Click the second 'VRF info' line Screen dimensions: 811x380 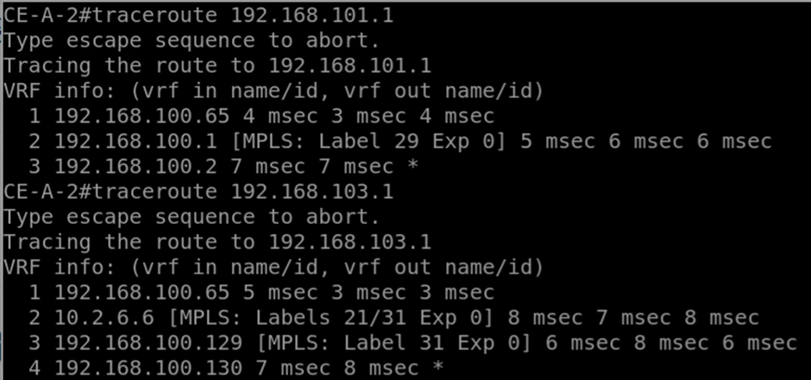pos(274,268)
